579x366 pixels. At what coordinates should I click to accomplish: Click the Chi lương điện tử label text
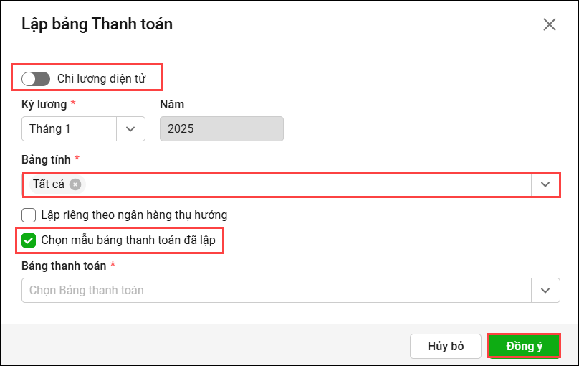pos(101,78)
